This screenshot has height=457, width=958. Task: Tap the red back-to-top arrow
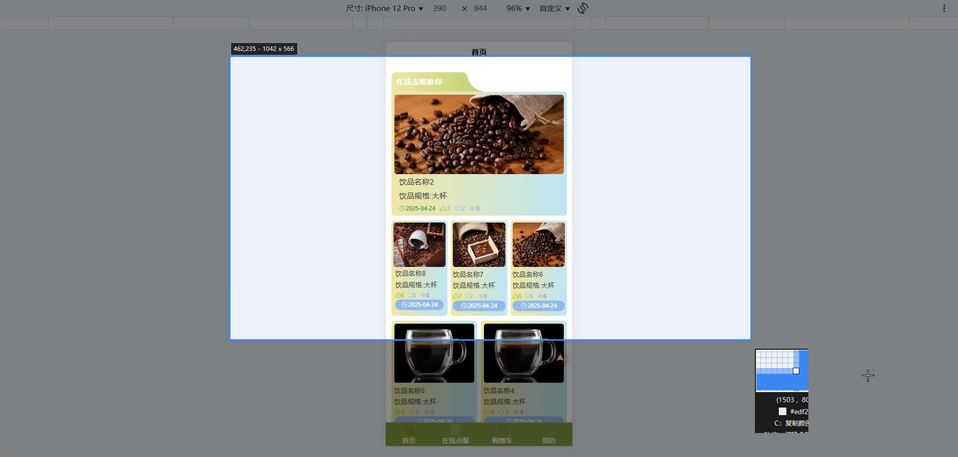pos(560,358)
